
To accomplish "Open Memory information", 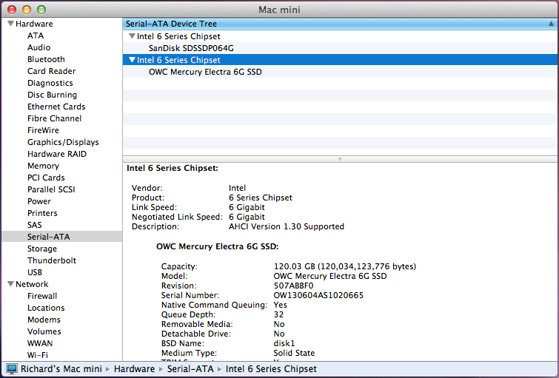I will 43,166.
